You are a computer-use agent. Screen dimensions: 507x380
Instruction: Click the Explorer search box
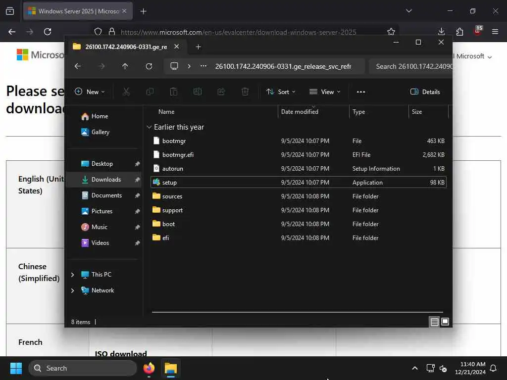click(x=410, y=66)
